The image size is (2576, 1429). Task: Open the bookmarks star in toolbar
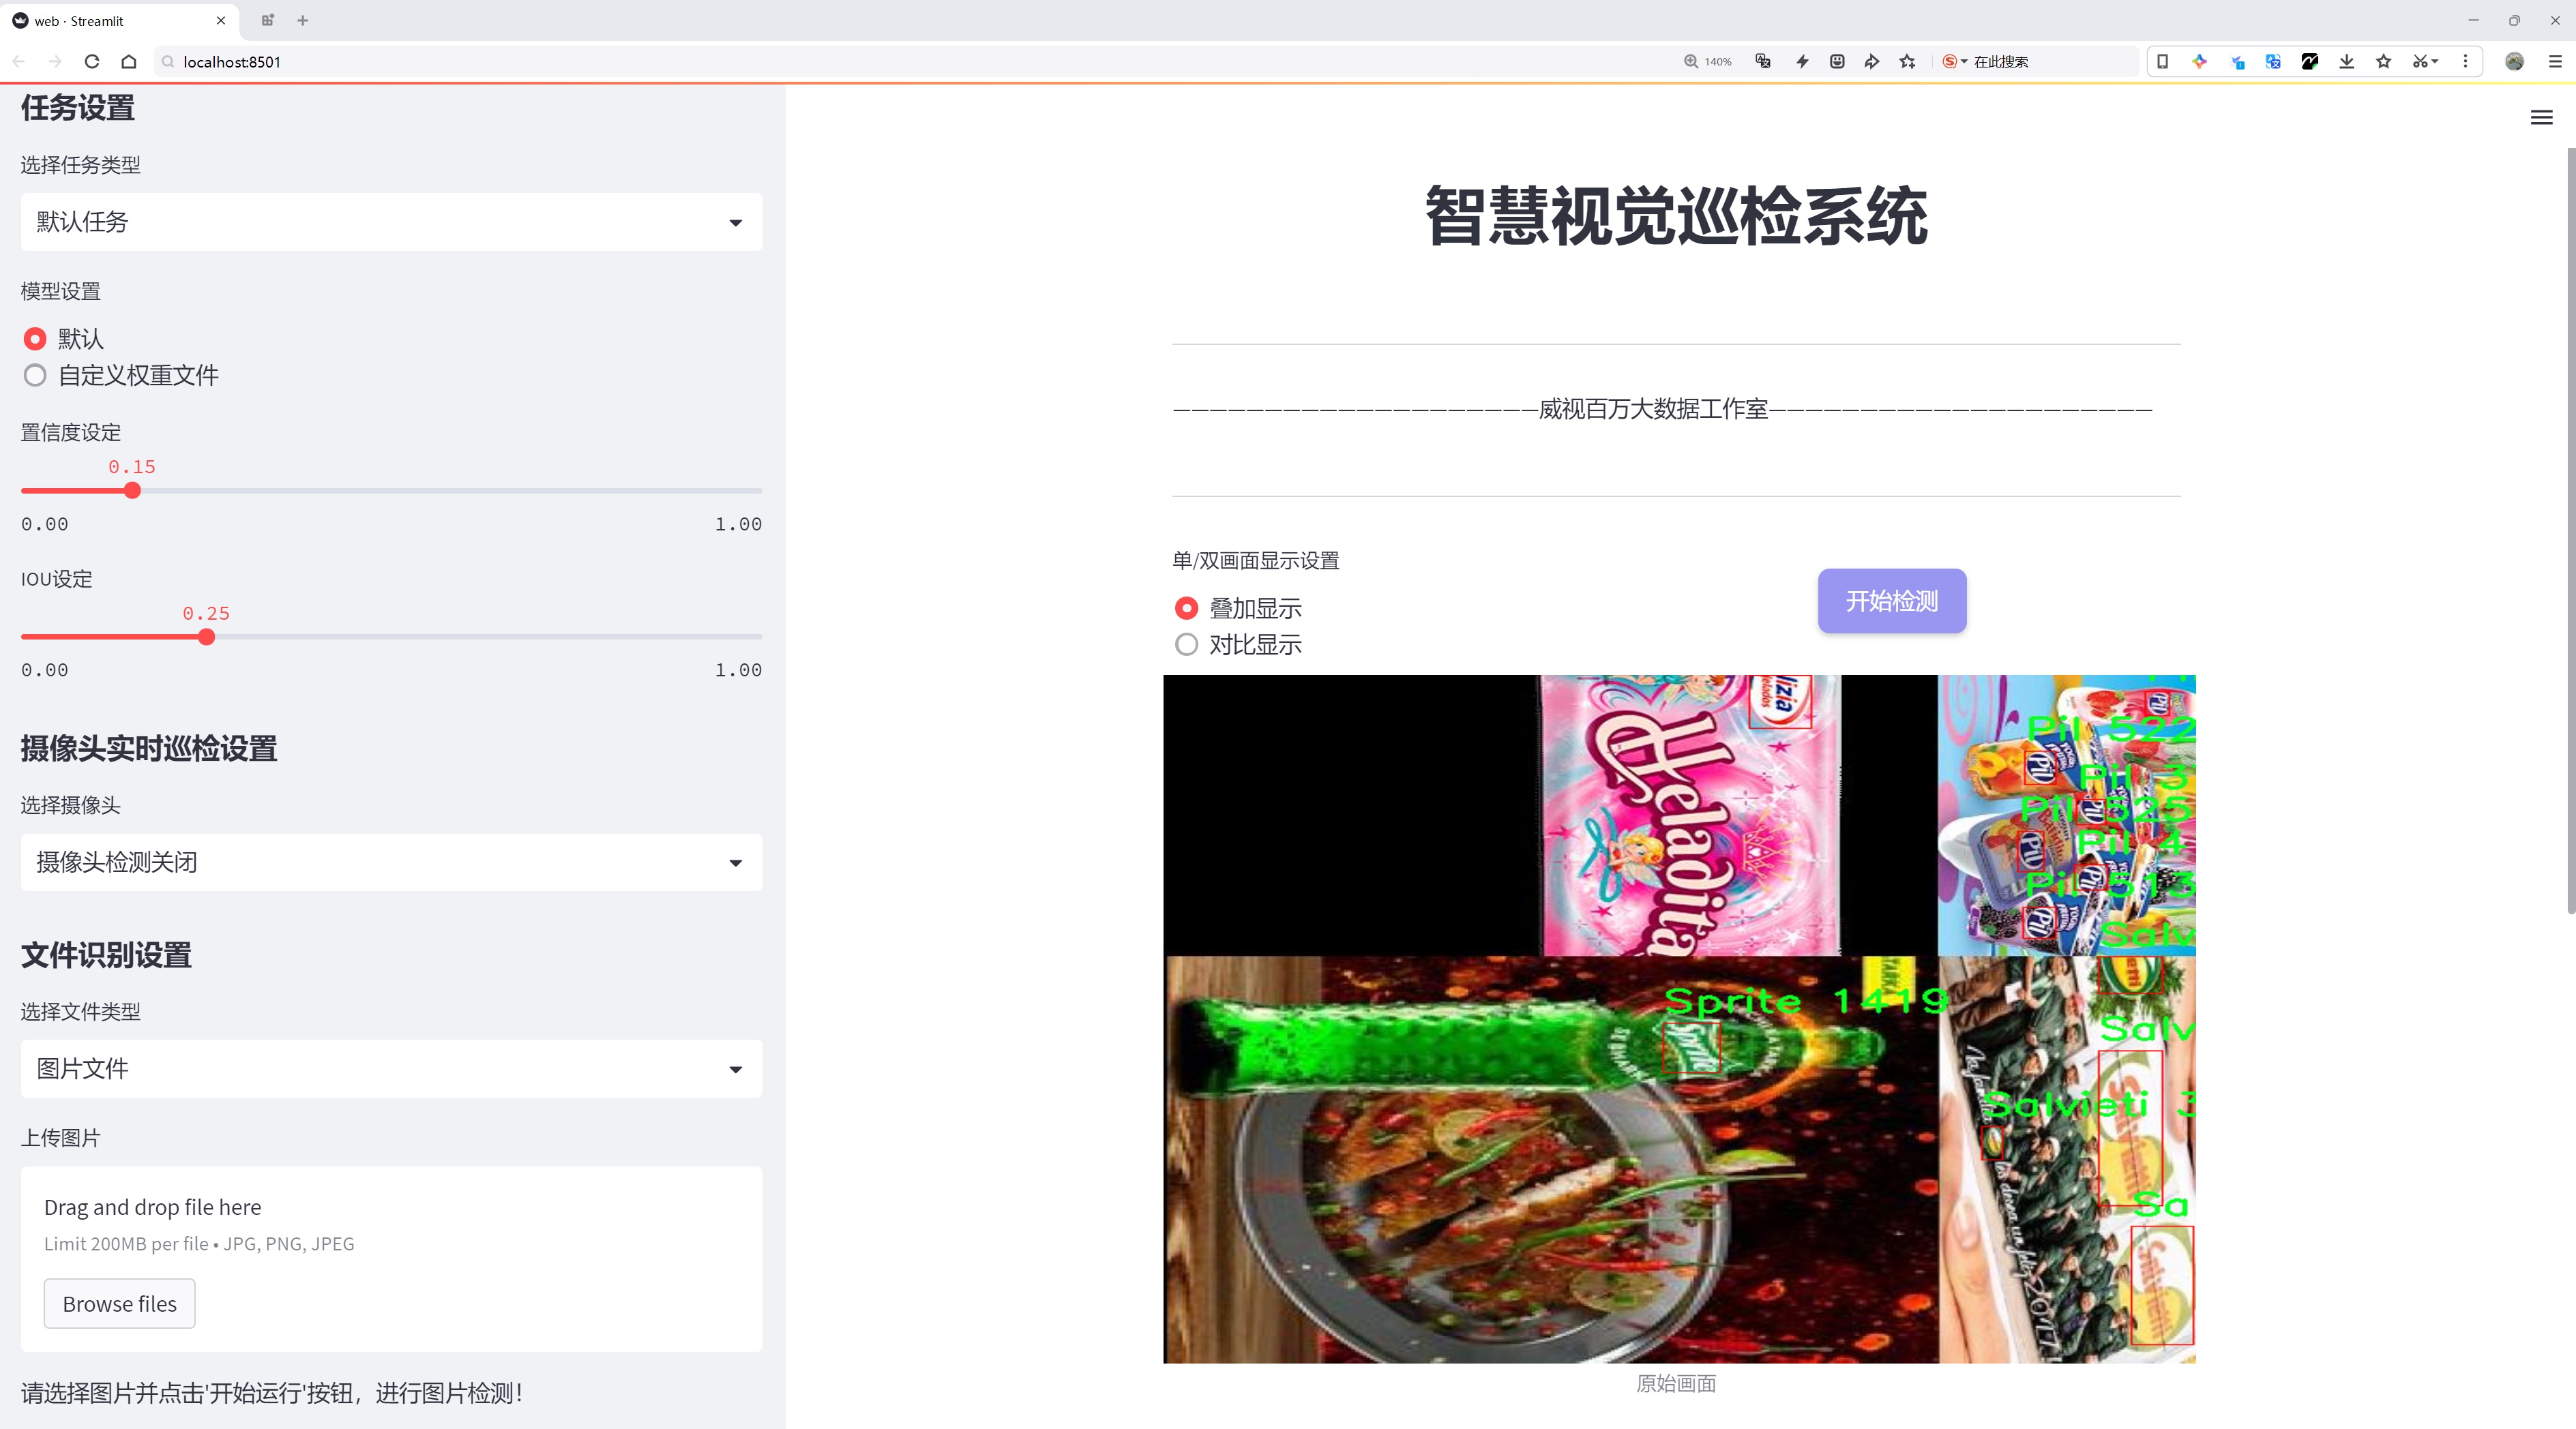(x=2384, y=62)
